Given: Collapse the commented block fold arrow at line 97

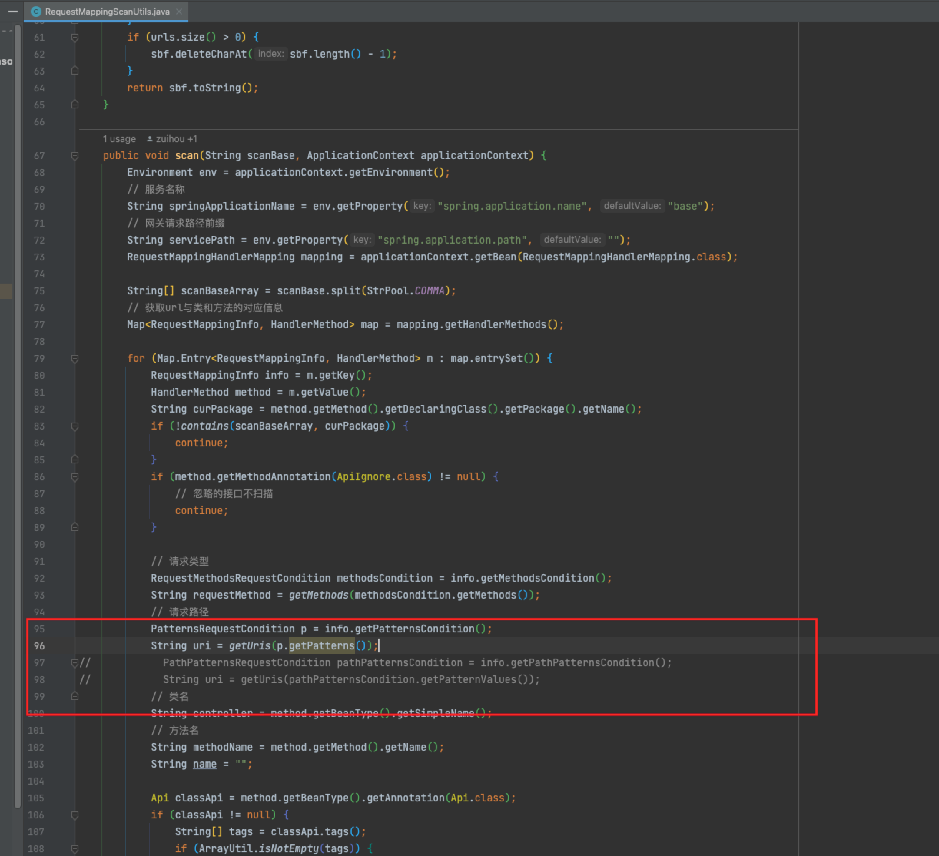Looking at the screenshot, I should [75, 662].
